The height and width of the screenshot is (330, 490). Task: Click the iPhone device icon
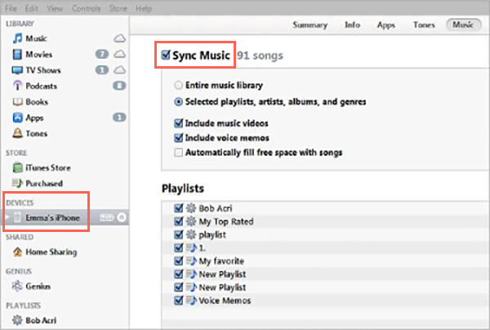click(18, 217)
